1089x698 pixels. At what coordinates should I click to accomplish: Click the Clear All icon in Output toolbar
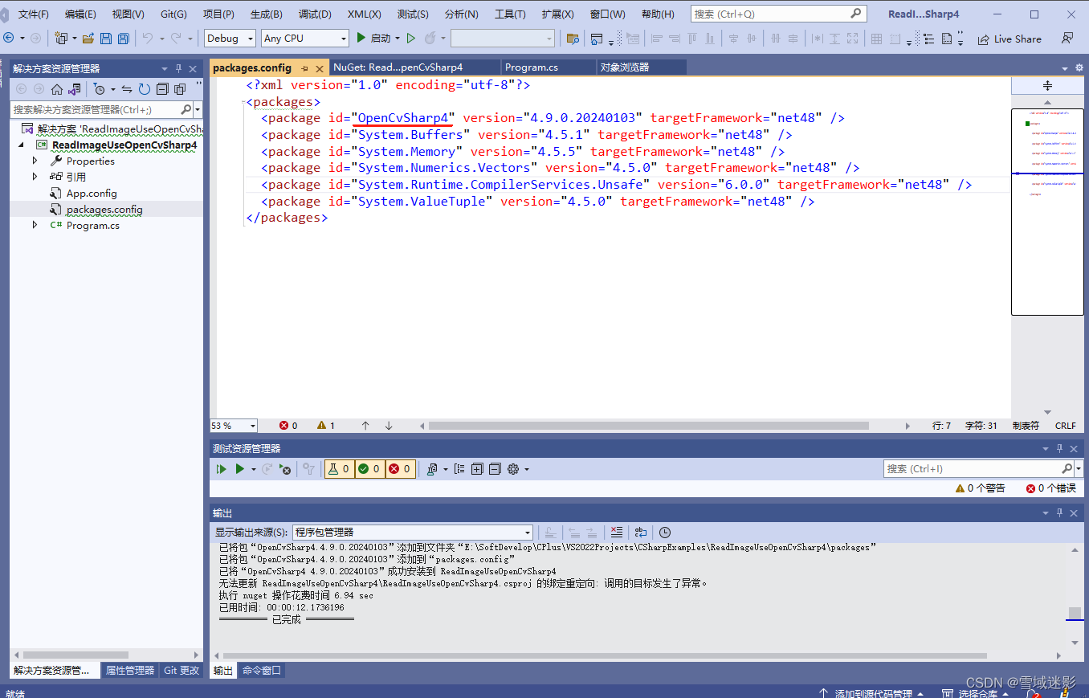coord(616,532)
